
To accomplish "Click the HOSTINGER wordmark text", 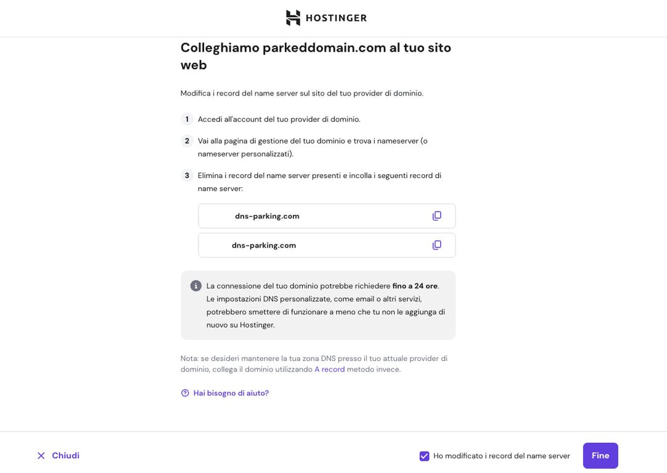I will (x=336, y=17).
